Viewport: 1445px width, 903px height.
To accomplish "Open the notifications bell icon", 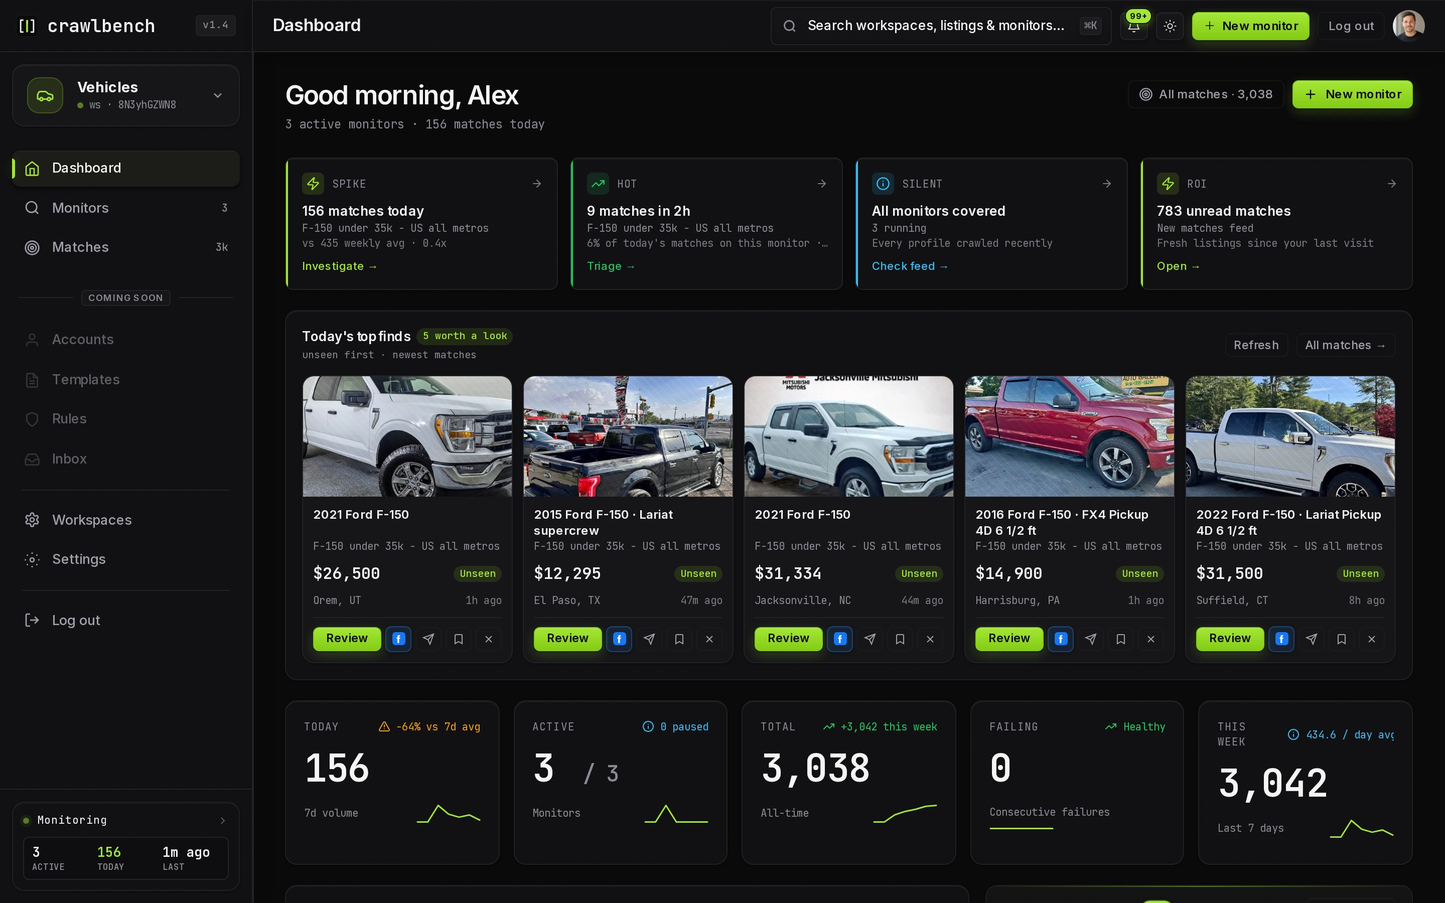I will (x=1133, y=26).
